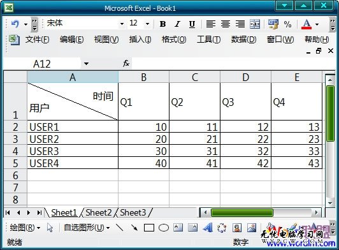339x250 pixels.
Task: Switch to Sheet3 tab
Action: pyautogui.click(x=133, y=212)
